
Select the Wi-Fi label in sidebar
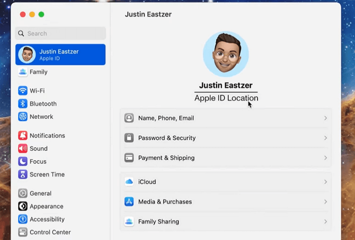click(37, 91)
